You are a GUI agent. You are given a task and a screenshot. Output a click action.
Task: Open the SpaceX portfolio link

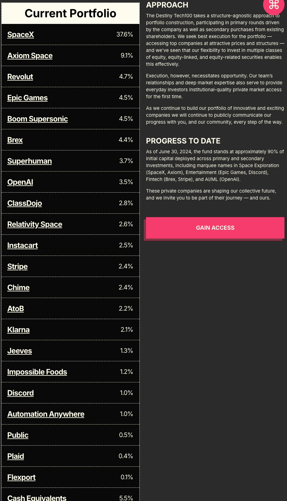point(20,35)
